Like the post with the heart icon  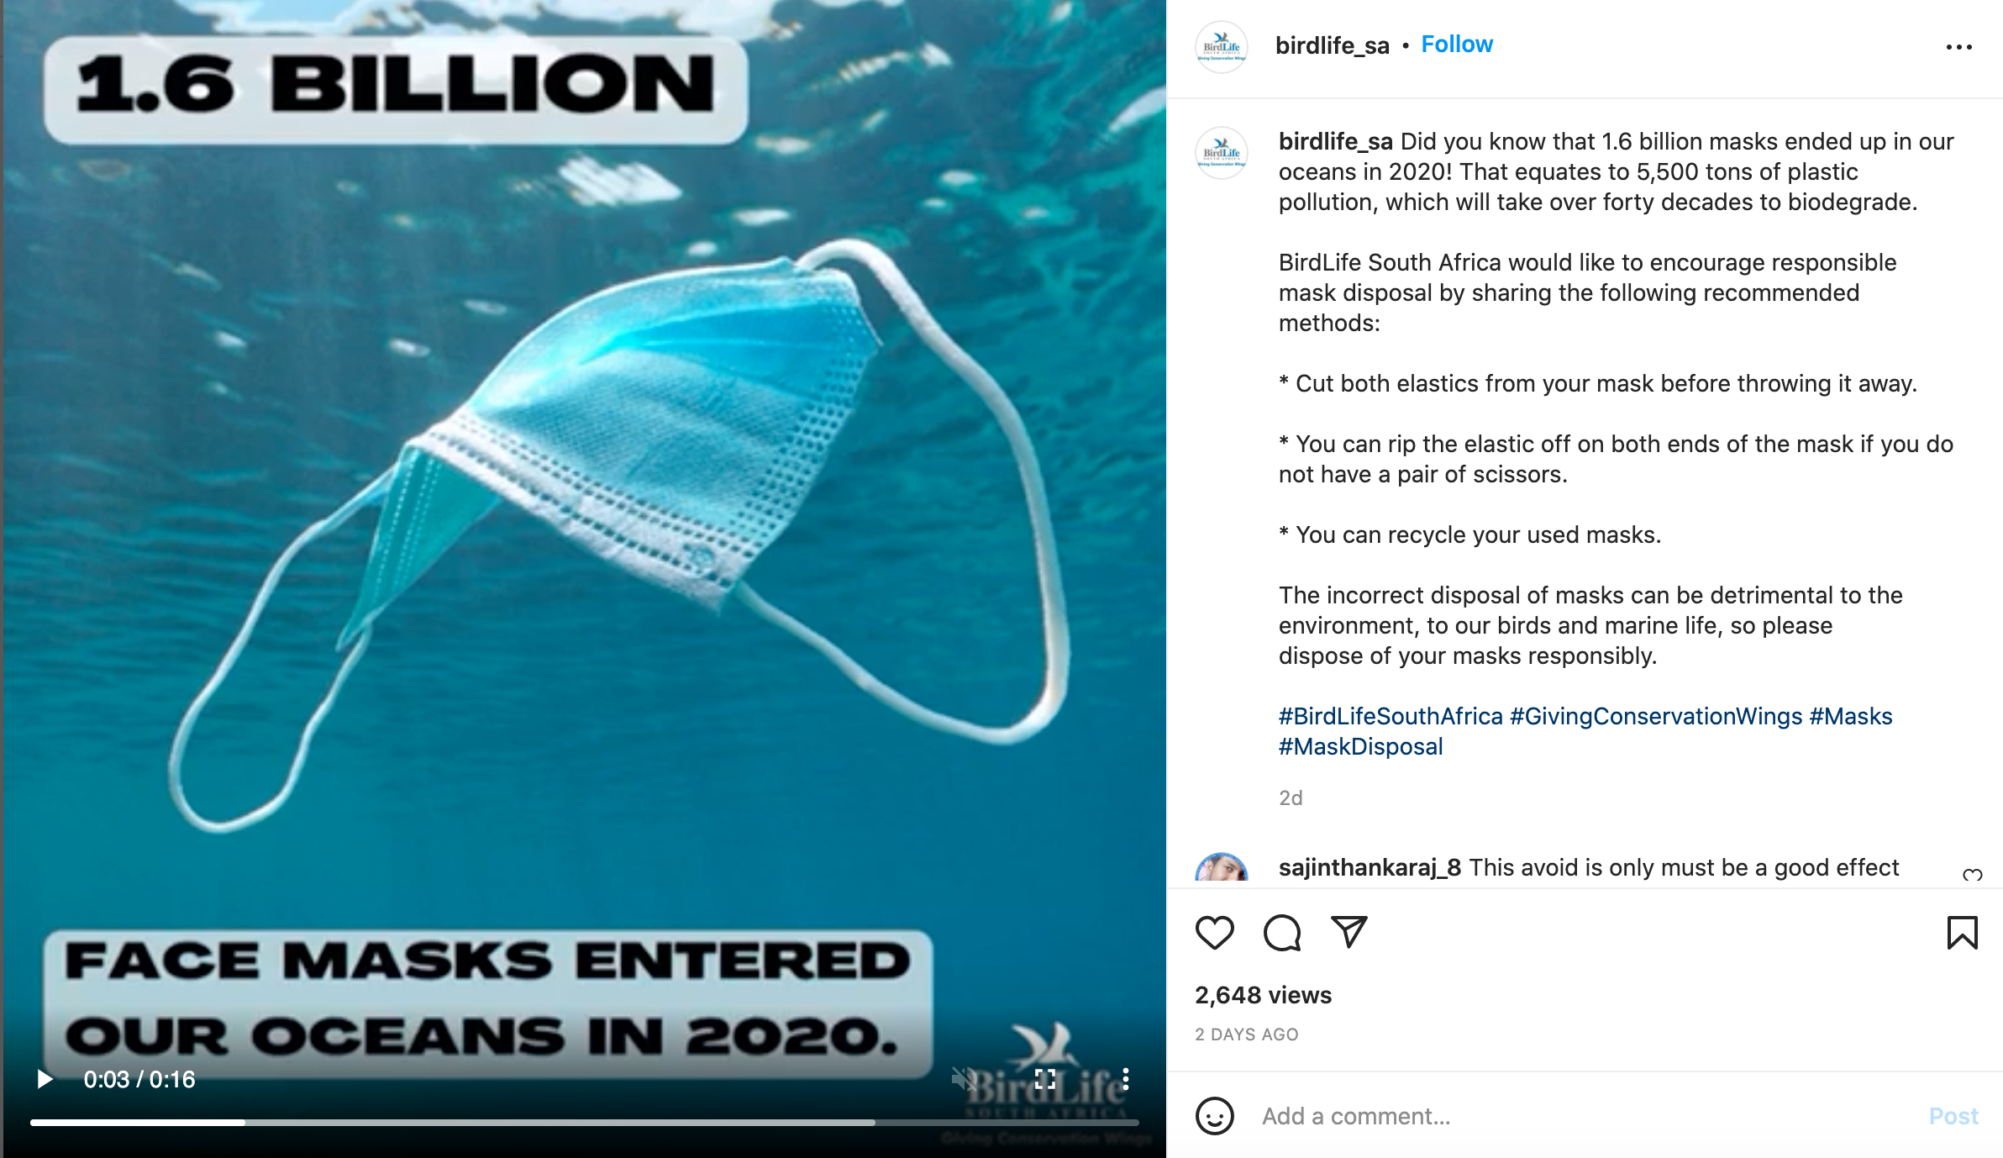click(1214, 933)
